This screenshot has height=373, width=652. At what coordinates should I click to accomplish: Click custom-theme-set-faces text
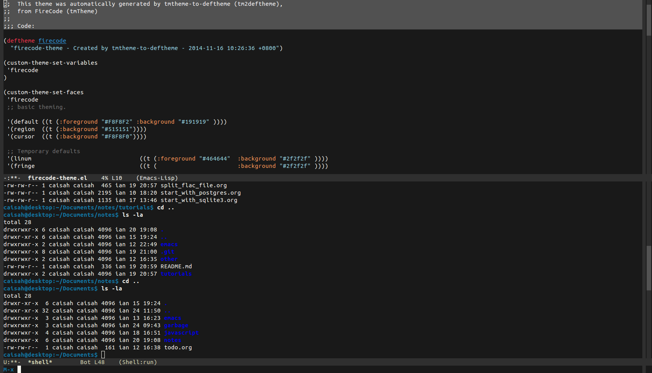[x=45, y=92]
